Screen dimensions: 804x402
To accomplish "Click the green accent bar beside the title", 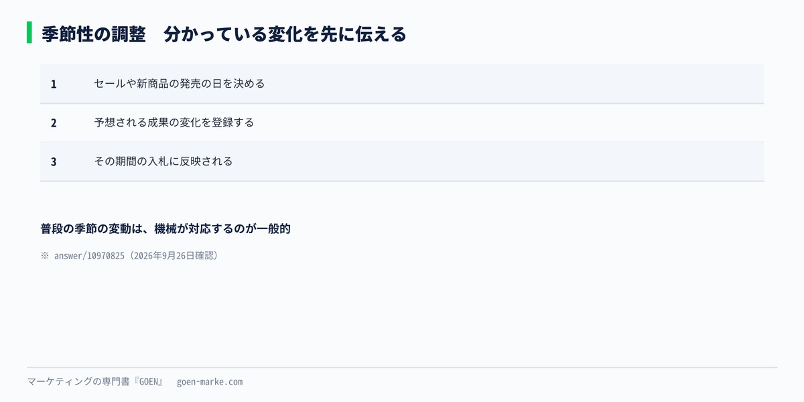I will (x=29, y=32).
